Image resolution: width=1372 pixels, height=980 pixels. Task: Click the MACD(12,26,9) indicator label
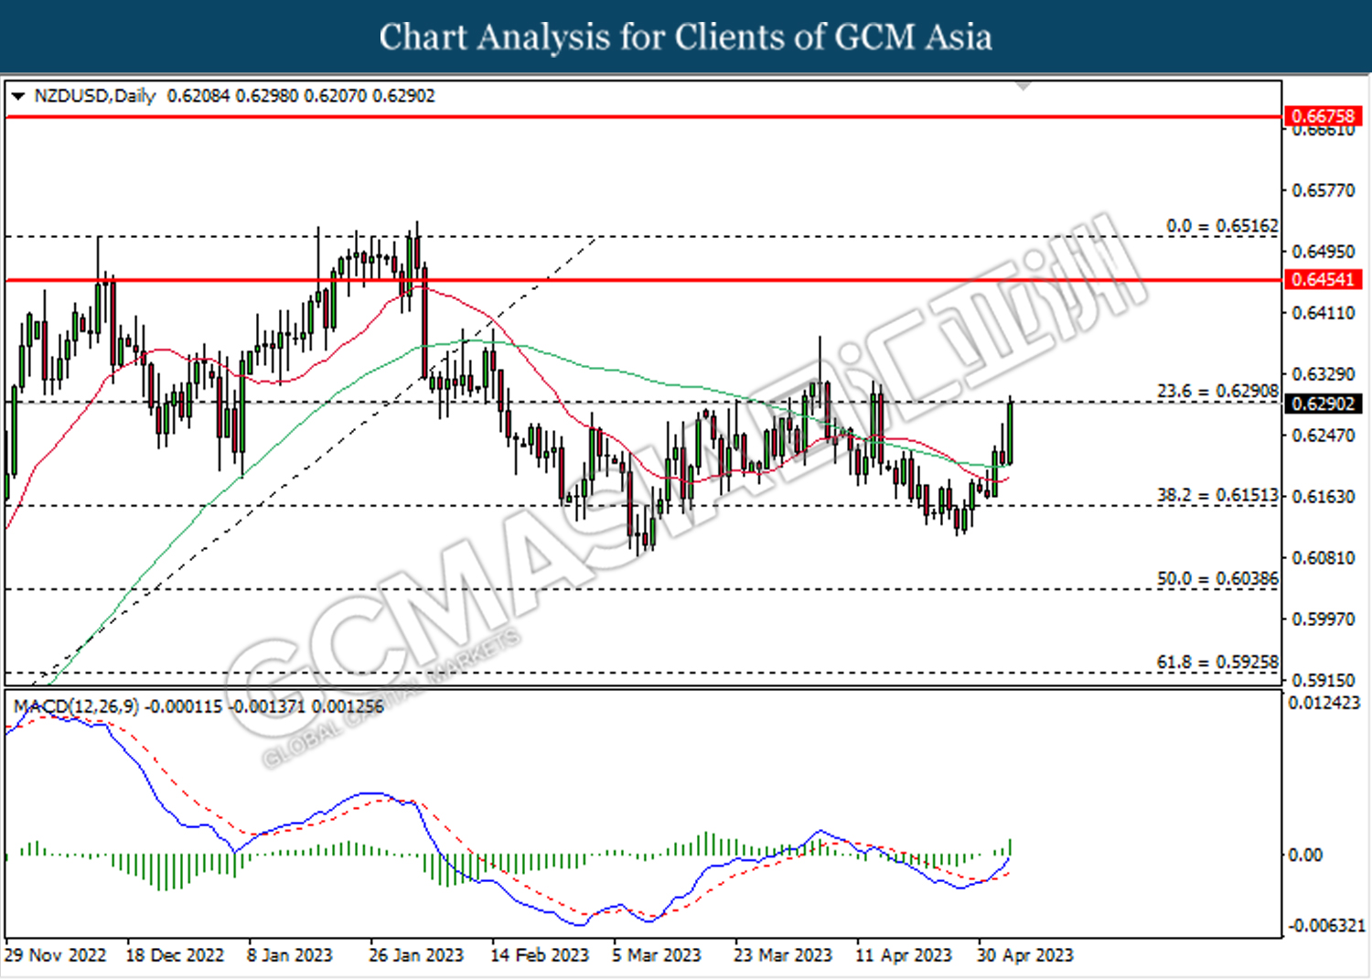[x=77, y=706]
